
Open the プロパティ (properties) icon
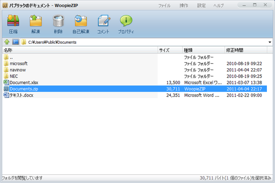pos(126,21)
